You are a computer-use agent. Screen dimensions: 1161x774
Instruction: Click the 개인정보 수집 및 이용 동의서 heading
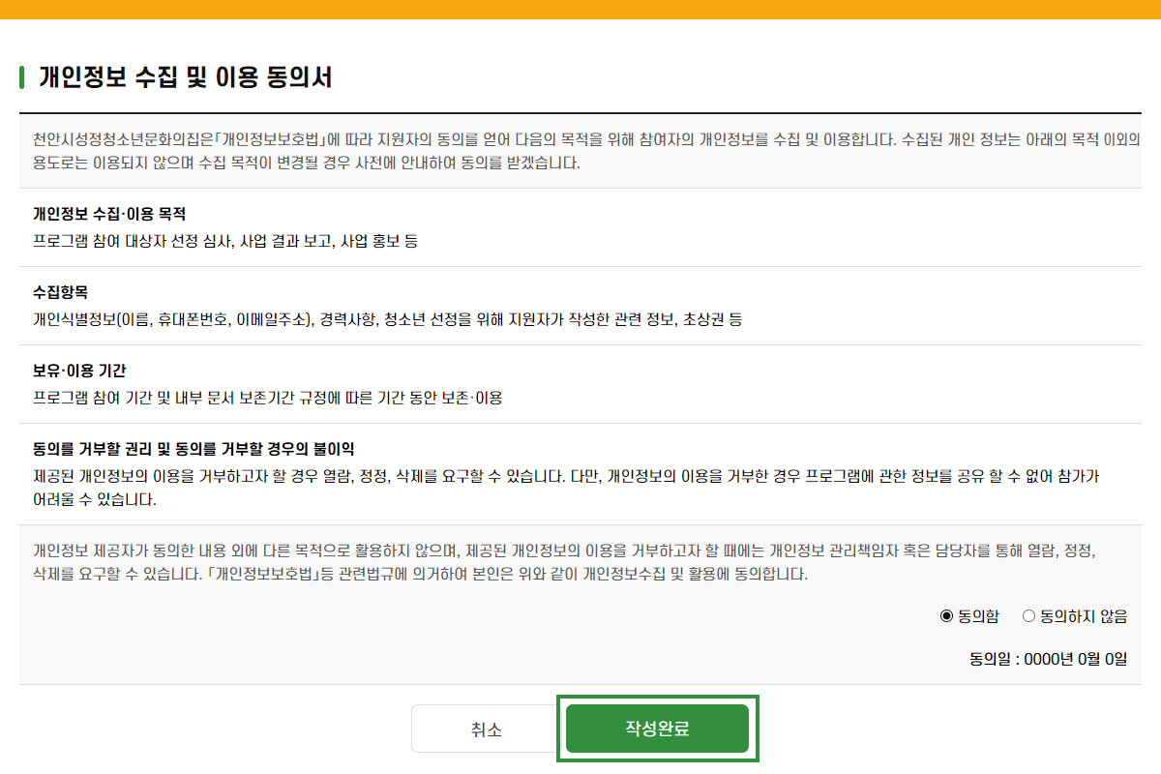click(185, 77)
